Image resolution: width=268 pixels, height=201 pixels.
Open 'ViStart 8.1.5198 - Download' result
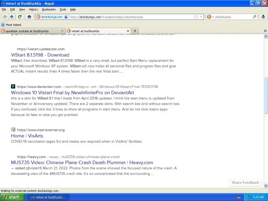40,55
